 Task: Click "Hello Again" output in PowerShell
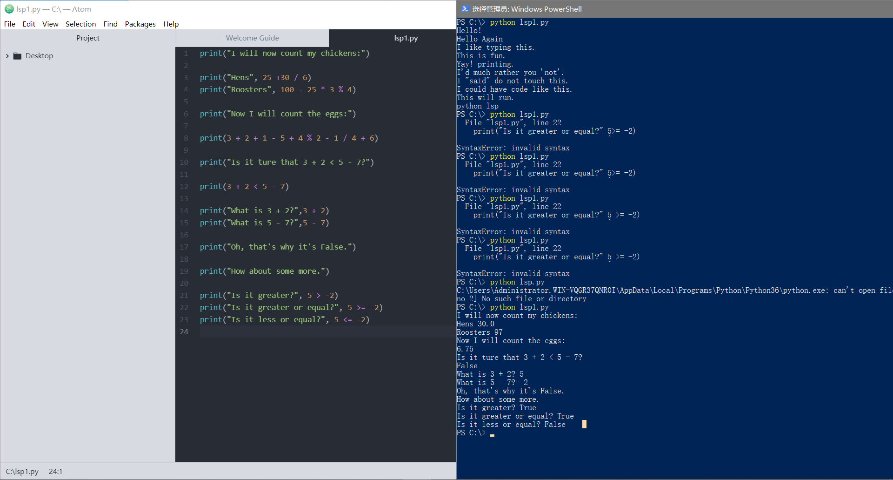click(x=480, y=39)
